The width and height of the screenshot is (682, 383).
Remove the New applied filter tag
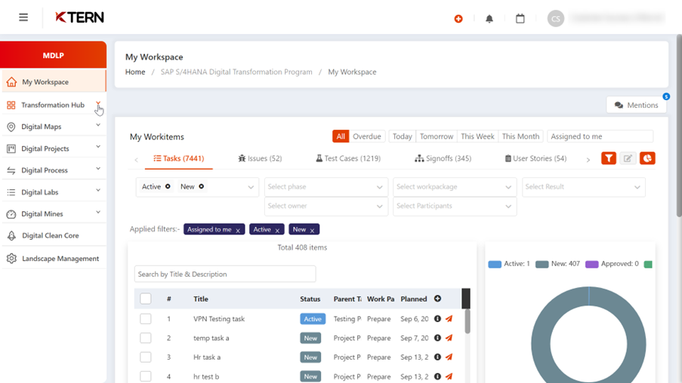tap(312, 231)
